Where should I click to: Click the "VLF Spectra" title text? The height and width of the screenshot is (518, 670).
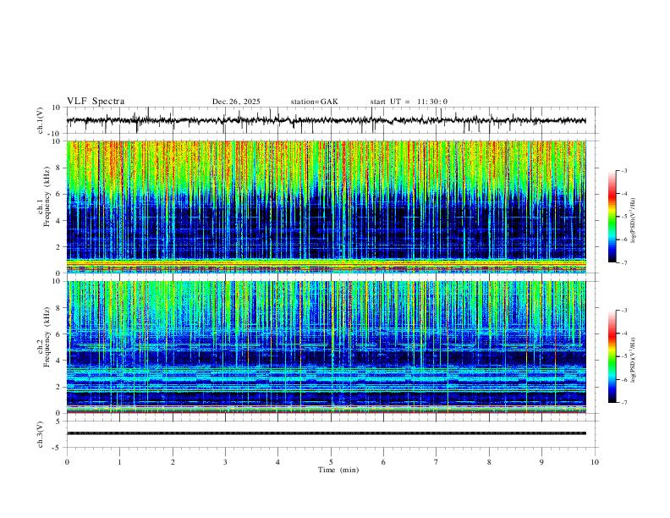point(96,101)
